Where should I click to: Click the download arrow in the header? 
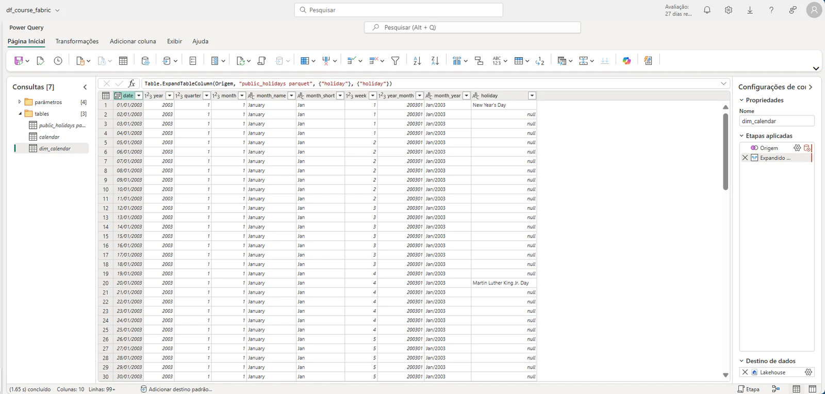750,10
